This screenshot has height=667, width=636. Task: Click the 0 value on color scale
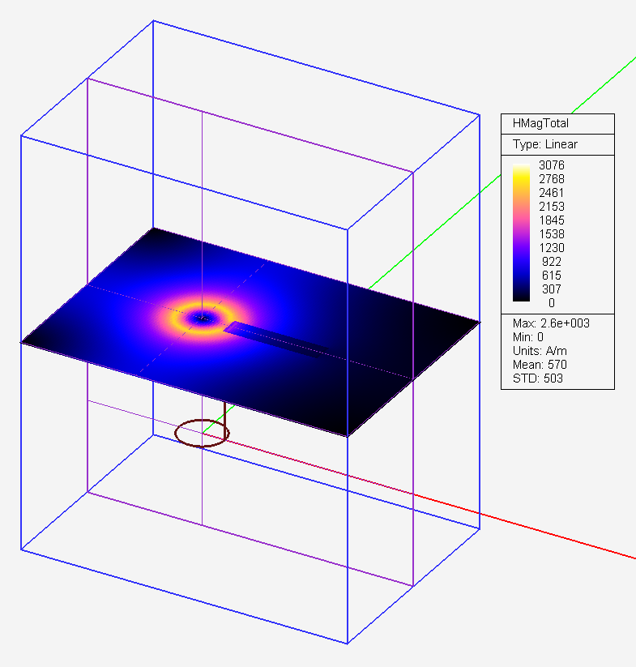pyautogui.click(x=552, y=302)
